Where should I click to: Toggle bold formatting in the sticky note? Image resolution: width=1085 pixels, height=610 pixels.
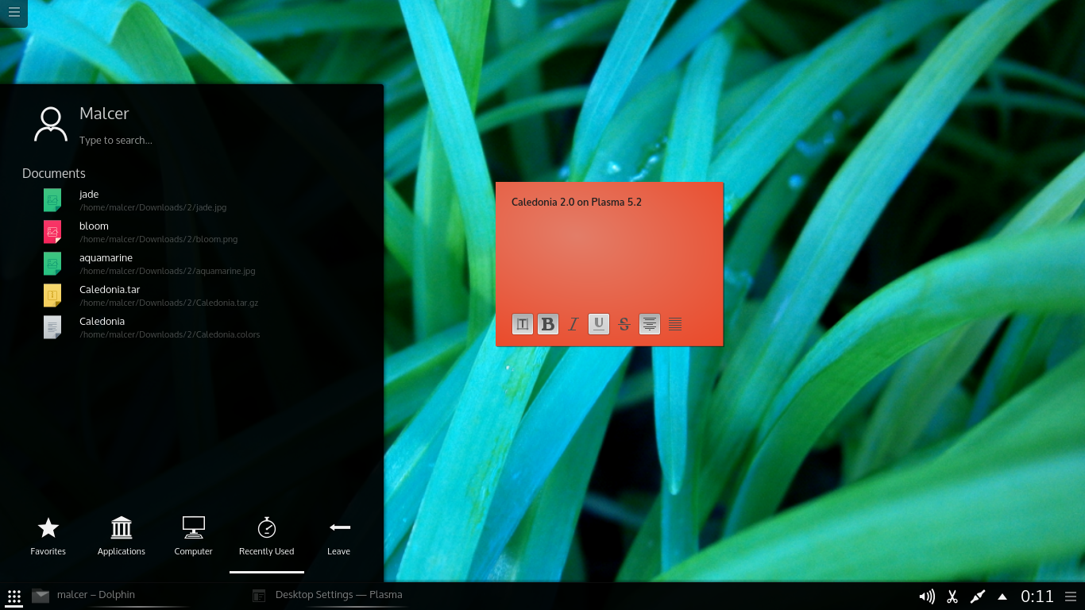tap(548, 324)
